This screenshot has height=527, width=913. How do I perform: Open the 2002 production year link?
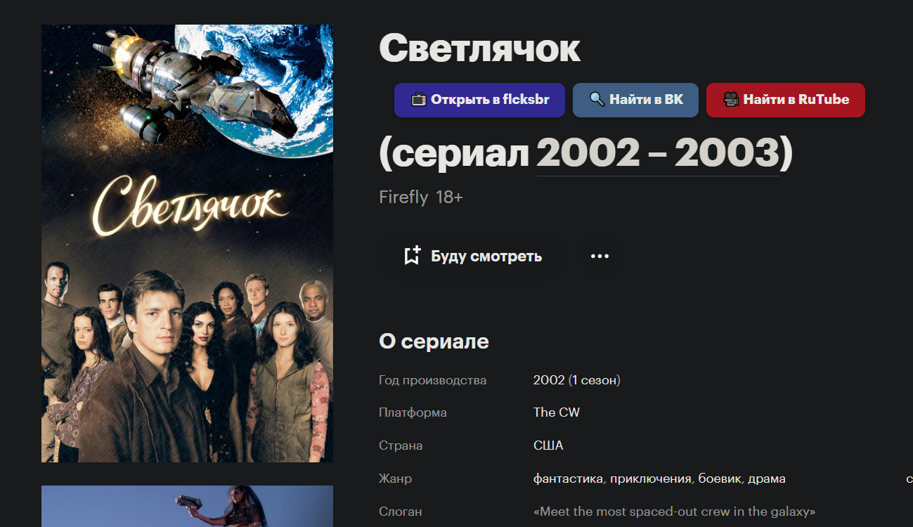(549, 380)
